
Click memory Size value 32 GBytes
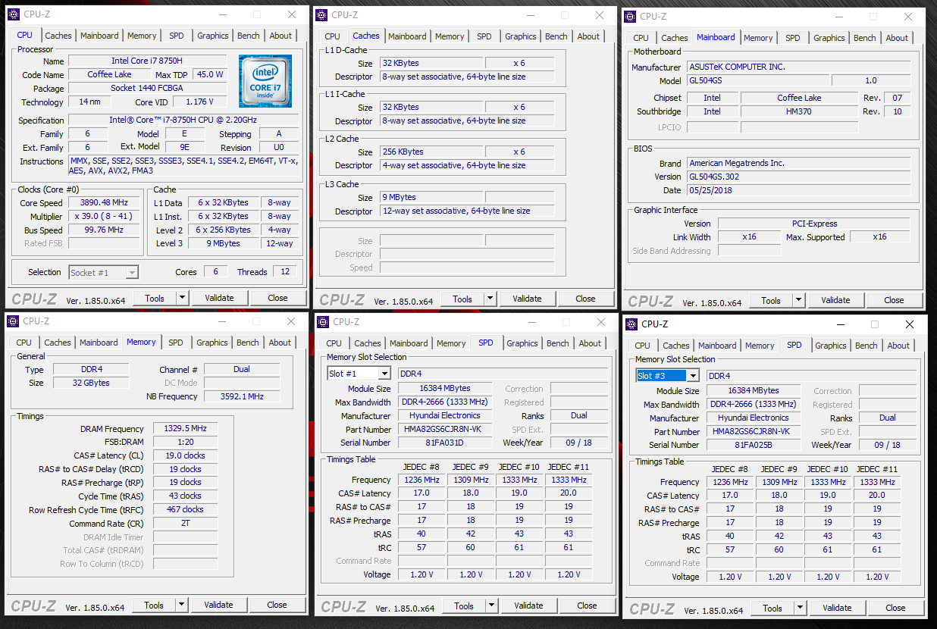pos(91,383)
